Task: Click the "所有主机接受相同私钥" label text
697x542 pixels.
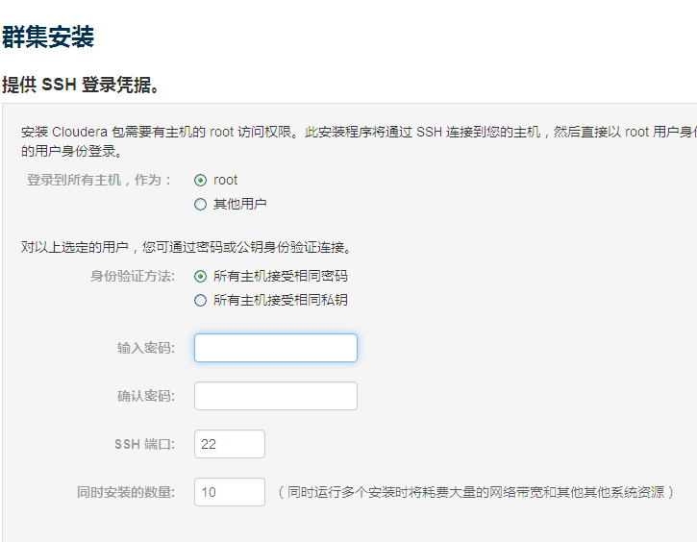Action: [280, 300]
